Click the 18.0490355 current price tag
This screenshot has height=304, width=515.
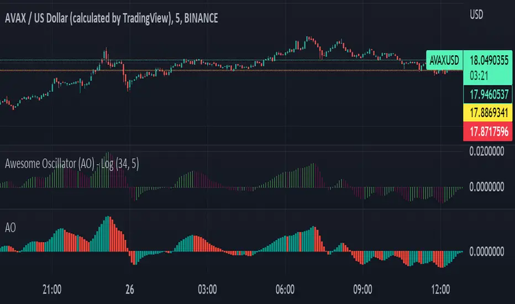488,60
